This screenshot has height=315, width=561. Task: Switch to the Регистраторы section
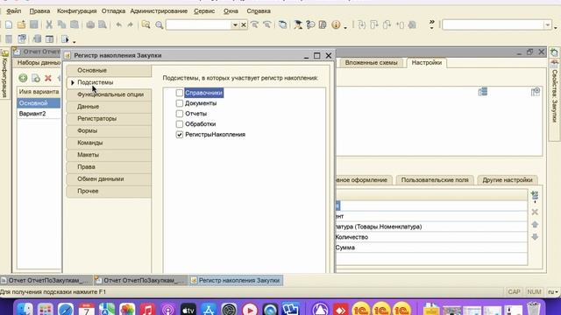[x=109, y=119]
